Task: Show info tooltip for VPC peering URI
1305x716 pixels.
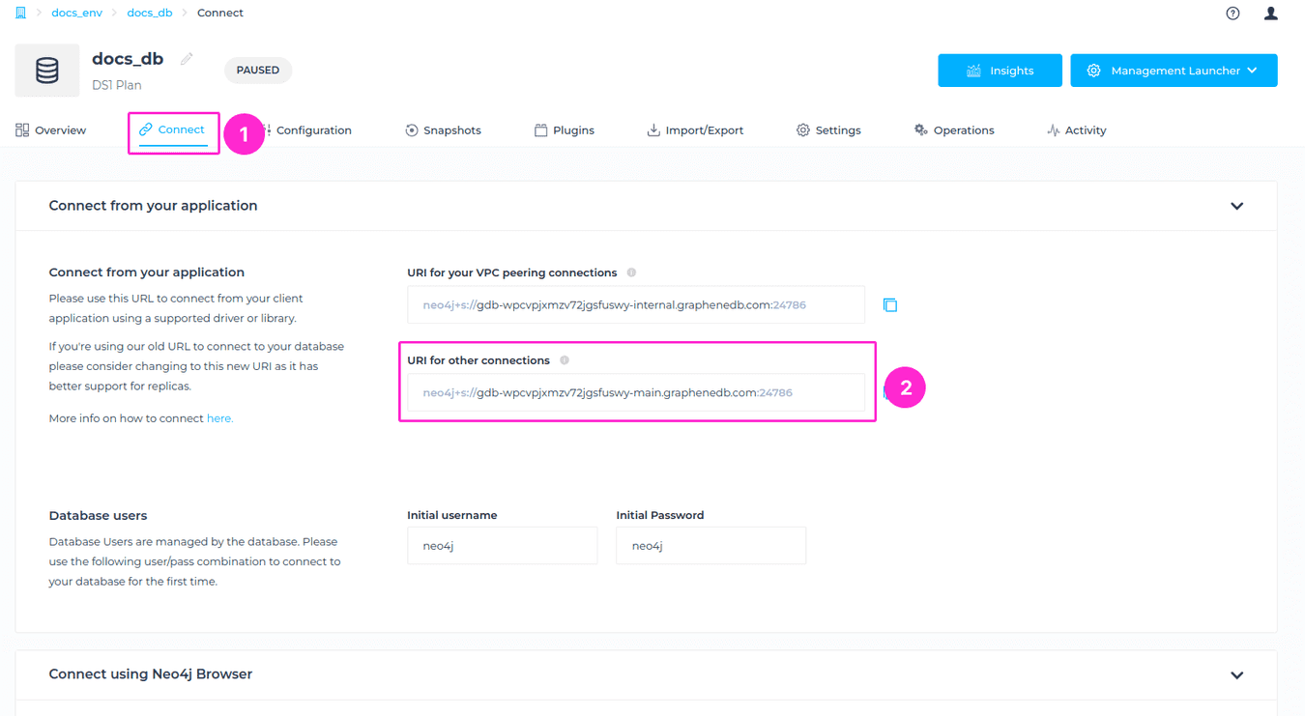Action: pos(631,272)
